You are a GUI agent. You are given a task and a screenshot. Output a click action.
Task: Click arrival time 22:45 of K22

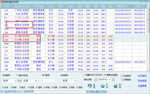80,25
